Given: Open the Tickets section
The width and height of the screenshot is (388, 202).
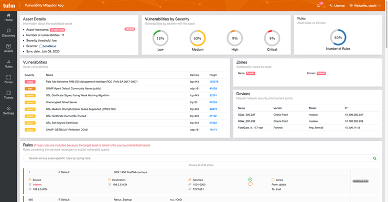Looking at the screenshot, I should (8, 95).
